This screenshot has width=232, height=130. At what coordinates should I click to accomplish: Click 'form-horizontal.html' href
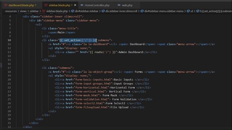click(91, 88)
